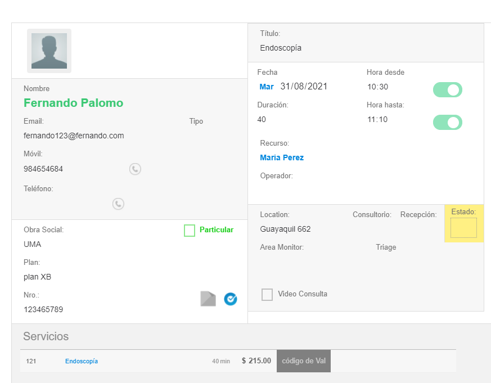Toggle the switch next to Hora hasta
This screenshot has width=491, height=383.
pos(447,122)
